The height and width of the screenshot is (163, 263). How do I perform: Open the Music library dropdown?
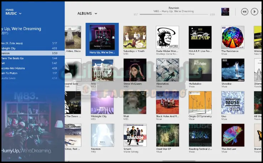(x=14, y=14)
